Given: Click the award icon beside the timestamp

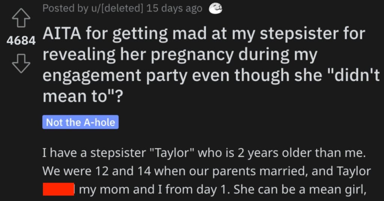Looking at the screenshot, I should (215, 9).
